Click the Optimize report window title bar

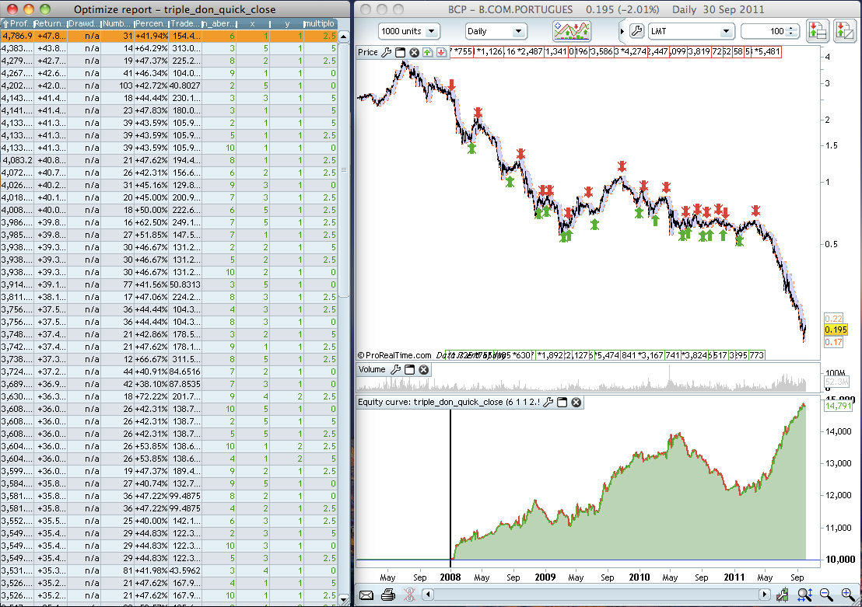(x=175, y=9)
